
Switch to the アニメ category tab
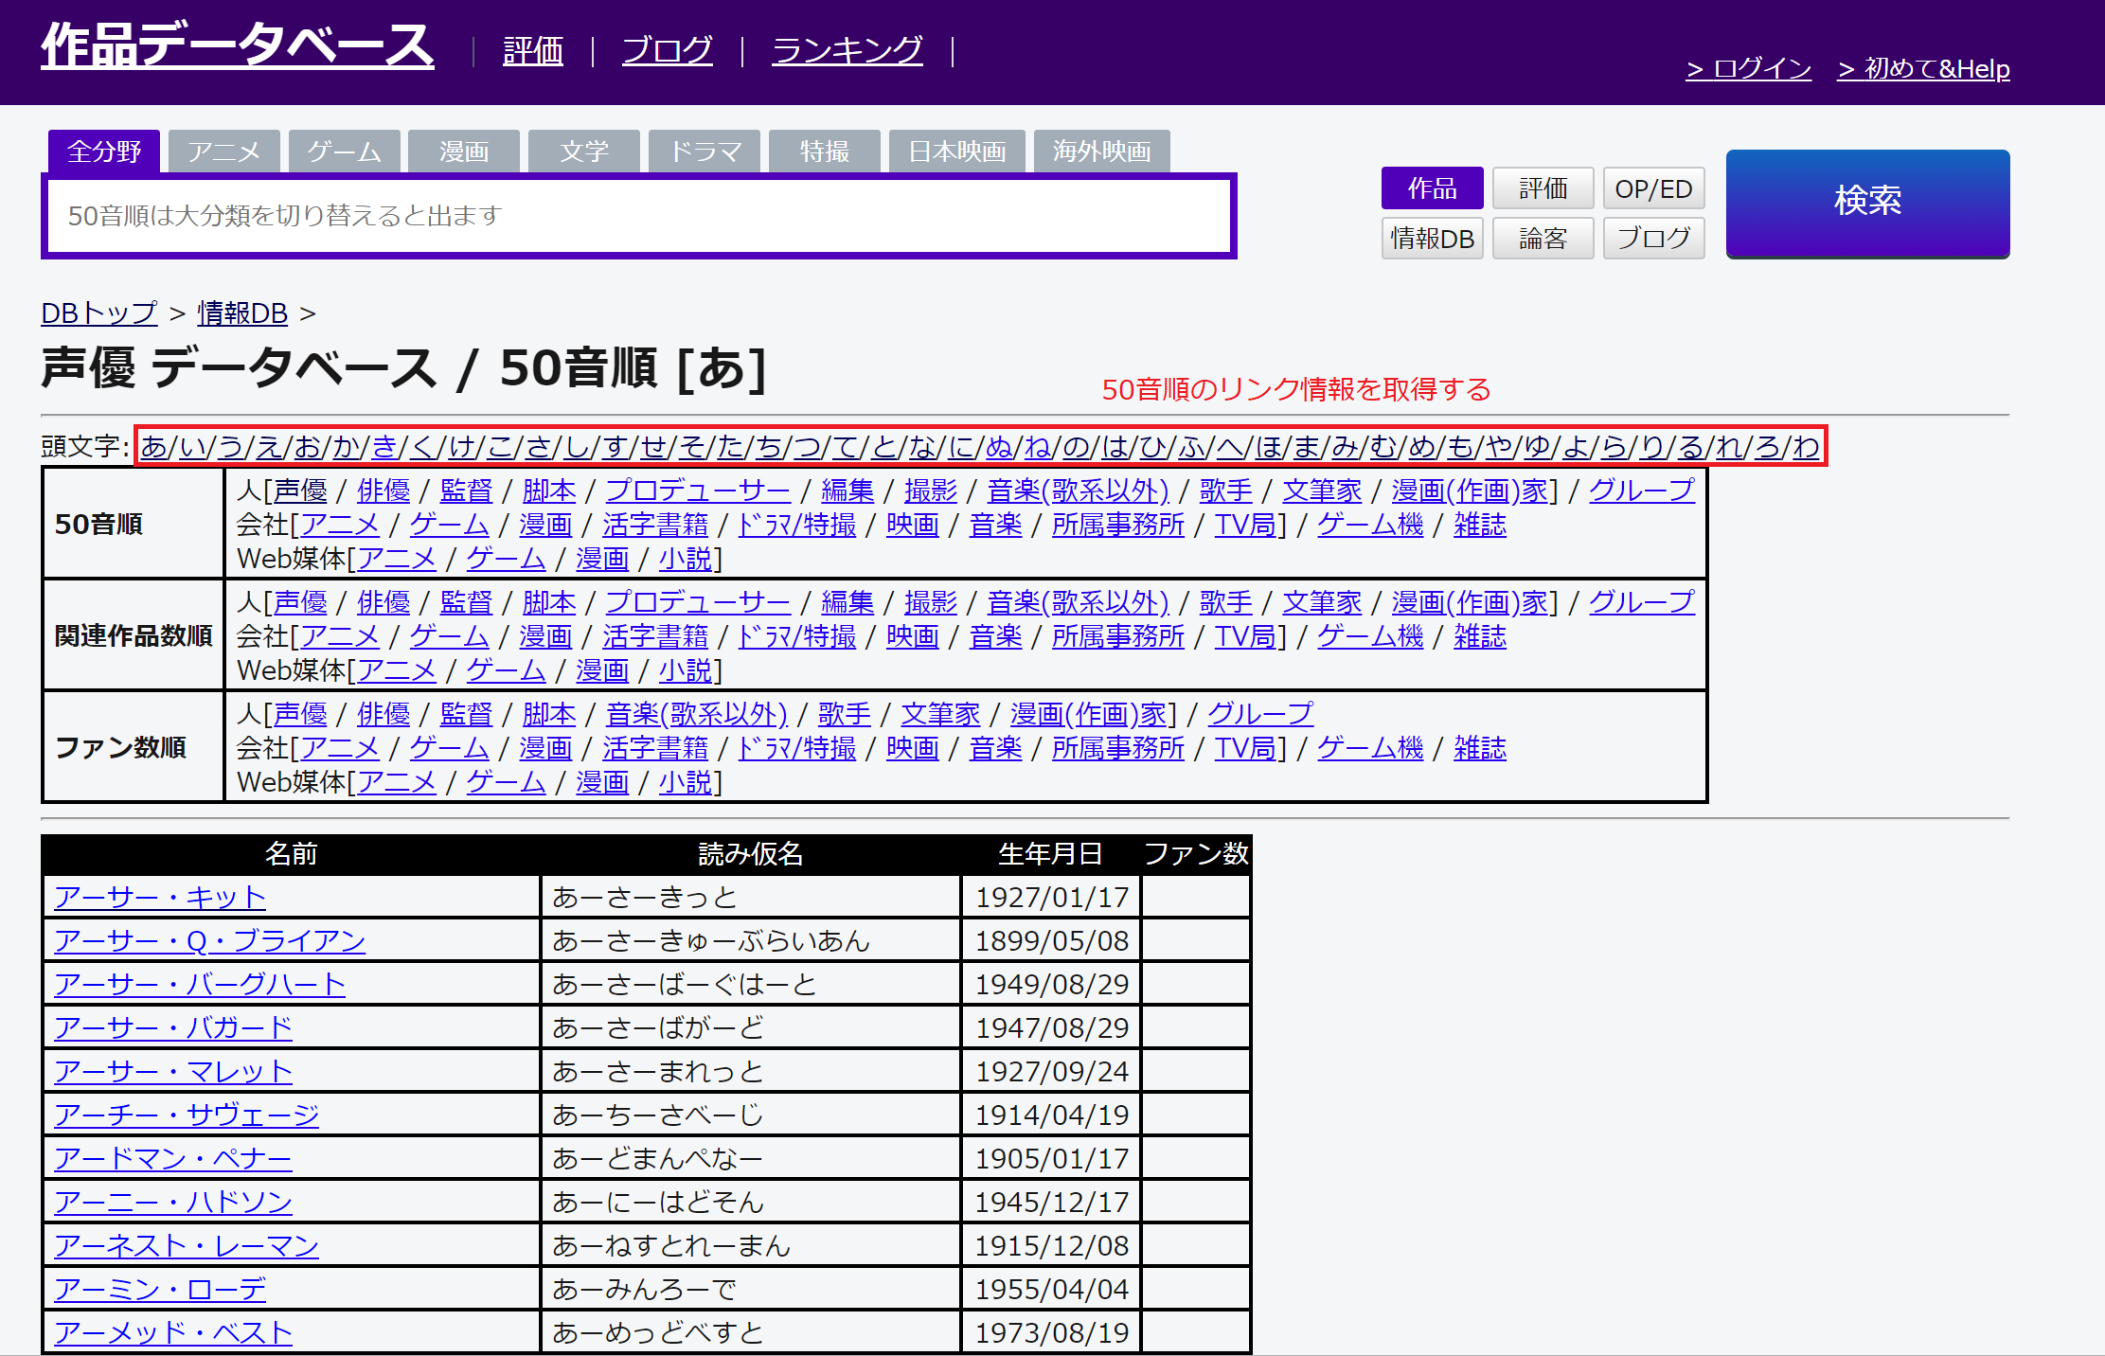point(224,152)
